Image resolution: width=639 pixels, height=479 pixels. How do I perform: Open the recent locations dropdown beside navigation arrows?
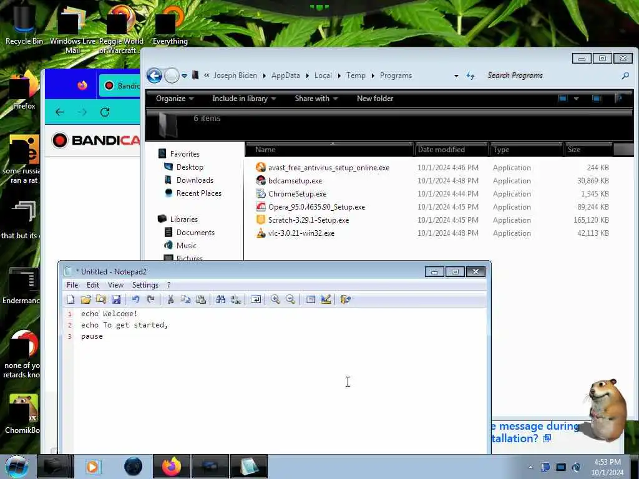184,75
